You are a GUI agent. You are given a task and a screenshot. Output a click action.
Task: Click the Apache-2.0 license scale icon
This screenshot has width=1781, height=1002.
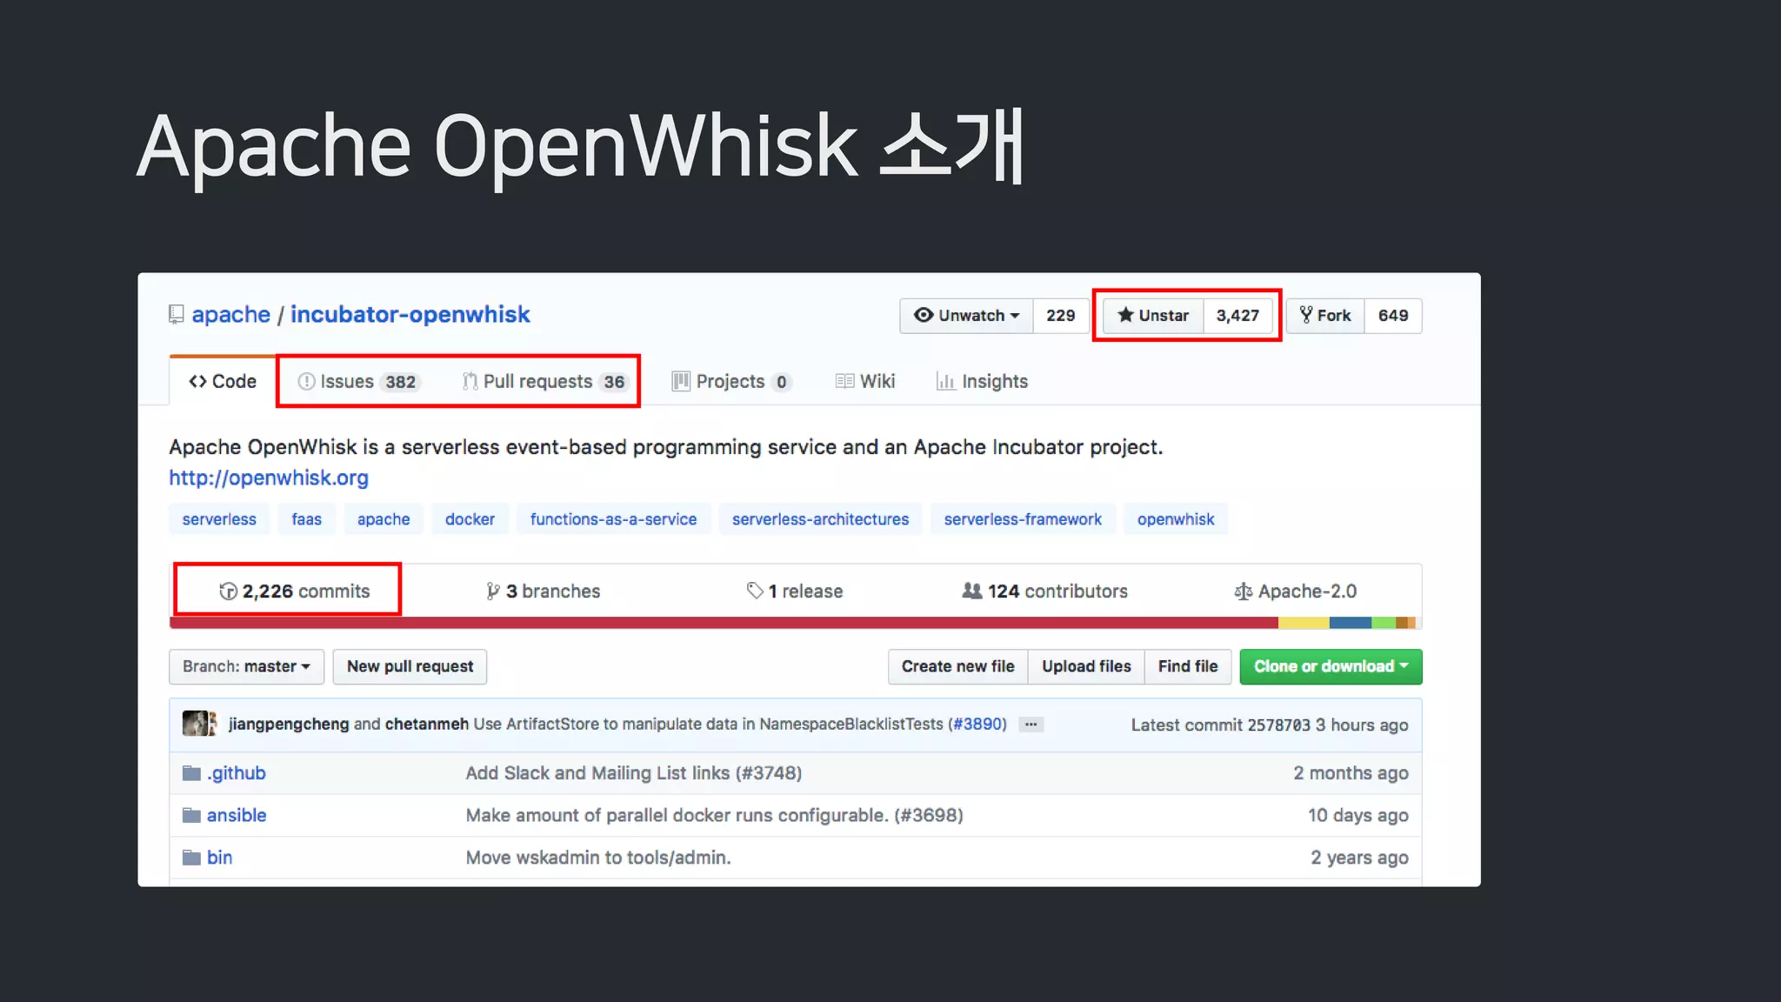[x=1244, y=591]
